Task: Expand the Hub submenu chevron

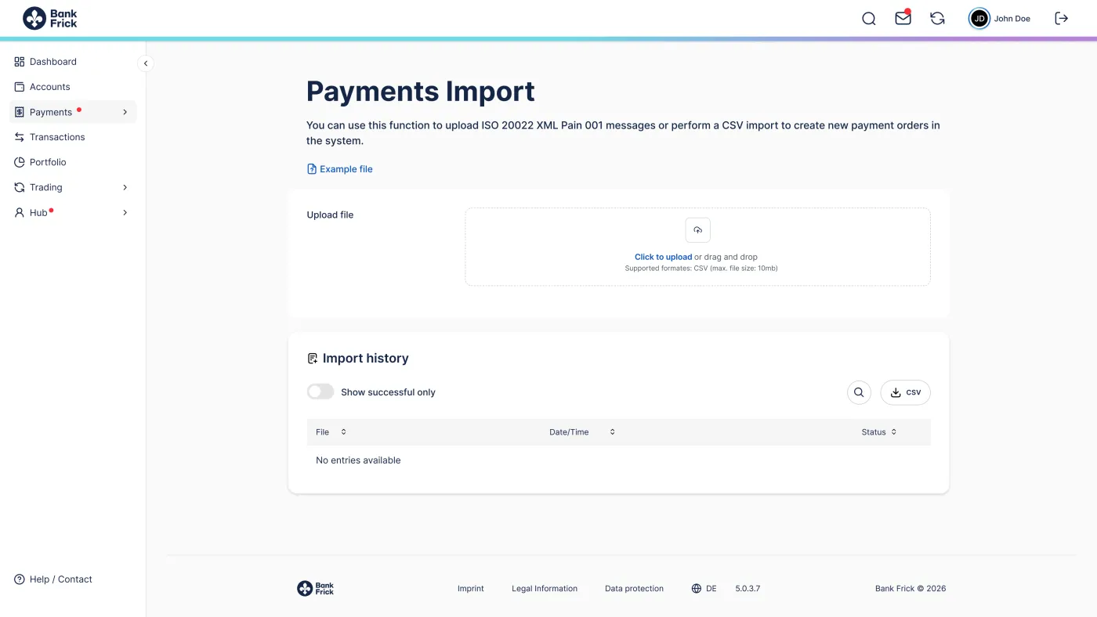Action: pos(125,212)
